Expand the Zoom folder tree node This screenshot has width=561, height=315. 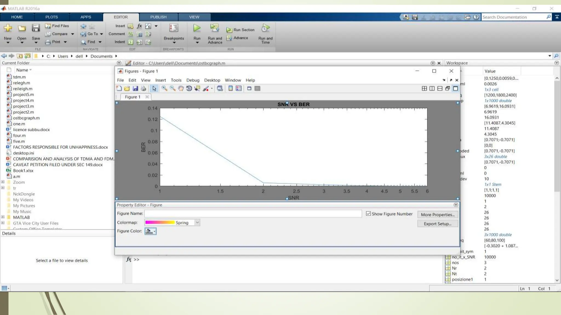pos(3,182)
